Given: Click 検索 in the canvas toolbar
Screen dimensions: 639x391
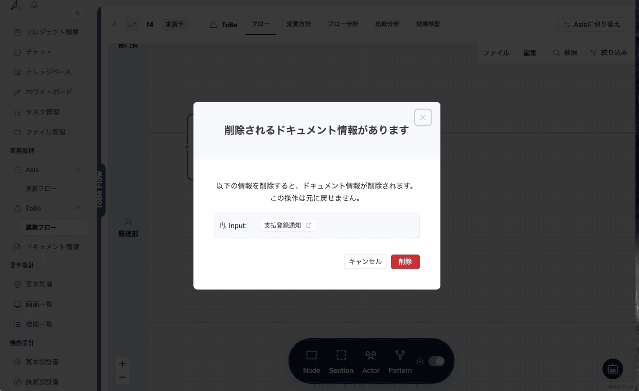Looking at the screenshot, I should pos(565,53).
